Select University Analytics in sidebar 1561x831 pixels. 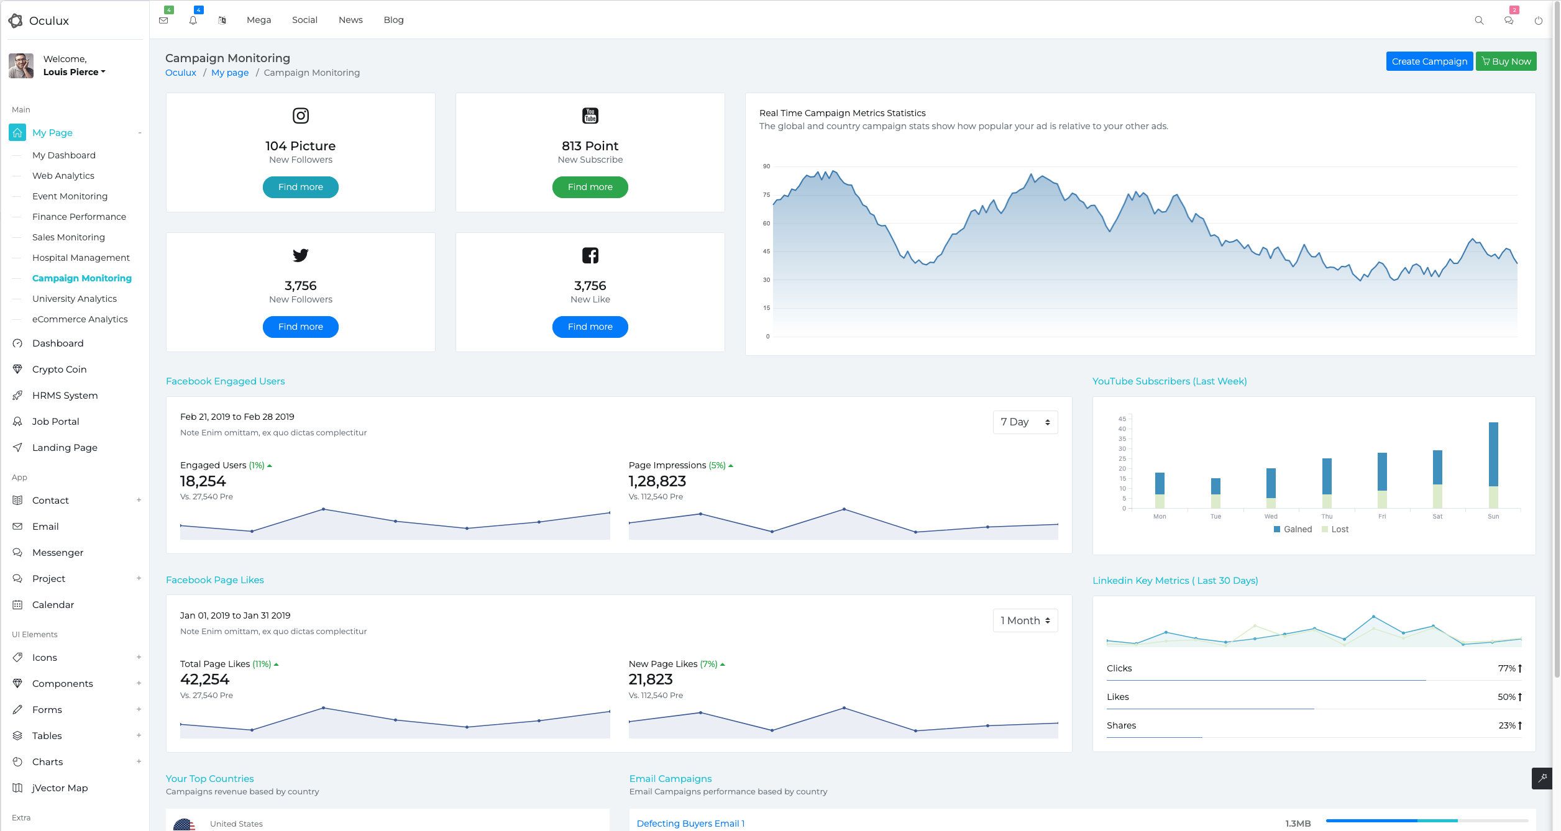pos(75,299)
